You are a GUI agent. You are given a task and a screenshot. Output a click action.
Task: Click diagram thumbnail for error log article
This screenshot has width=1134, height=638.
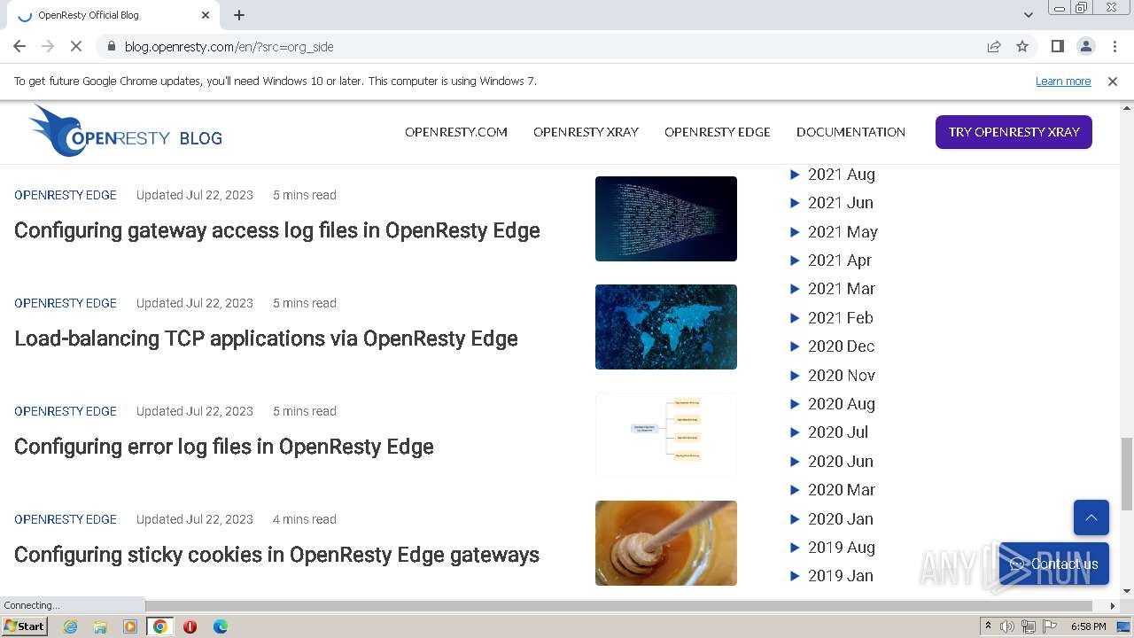[x=666, y=435]
